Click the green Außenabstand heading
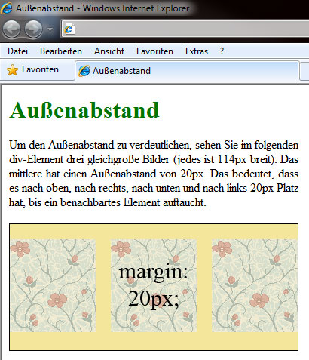The image size is (309, 360). [84, 110]
